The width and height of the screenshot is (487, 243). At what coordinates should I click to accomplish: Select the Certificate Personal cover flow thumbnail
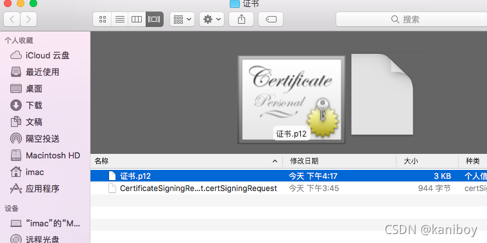(x=291, y=99)
